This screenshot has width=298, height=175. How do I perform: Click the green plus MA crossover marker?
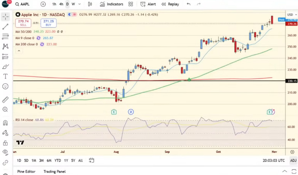pos(189,80)
